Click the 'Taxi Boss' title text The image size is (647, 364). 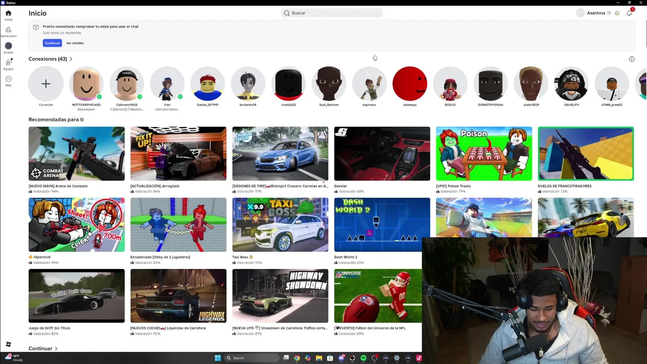pos(243,257)
